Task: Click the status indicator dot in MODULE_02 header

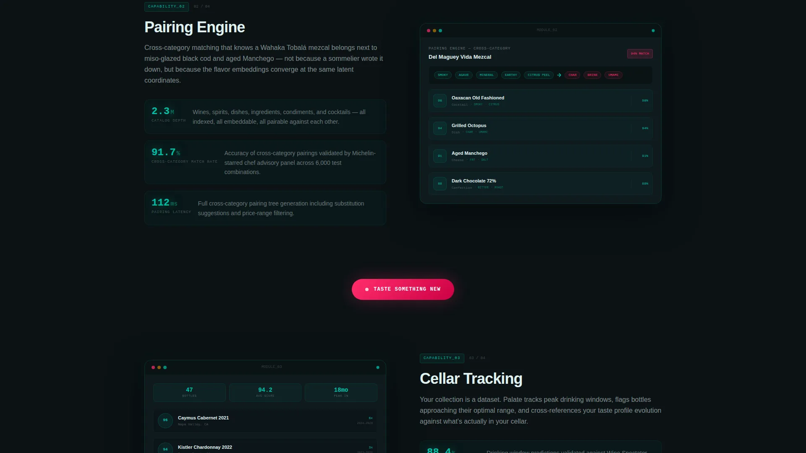Action: click(653, 31)
